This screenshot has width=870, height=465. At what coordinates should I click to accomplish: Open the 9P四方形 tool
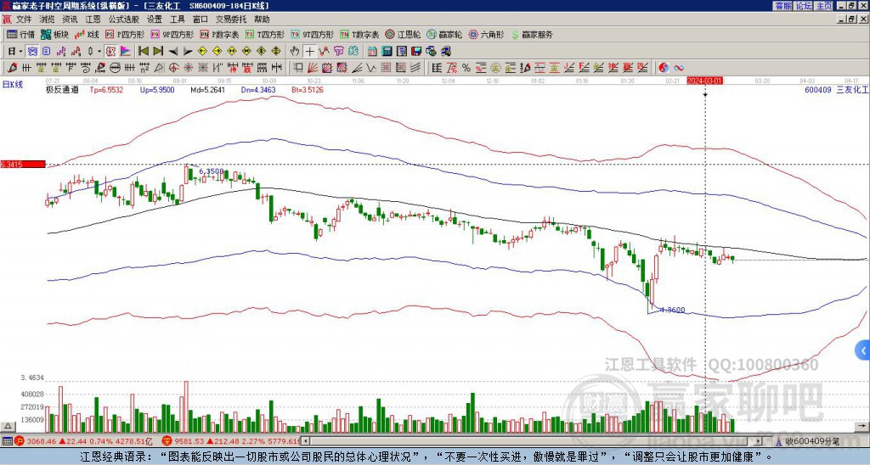click(x=172, y=34)
